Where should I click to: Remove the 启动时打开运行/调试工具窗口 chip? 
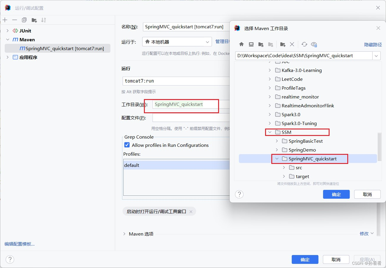pyautogui.click(x=191, y=211)
